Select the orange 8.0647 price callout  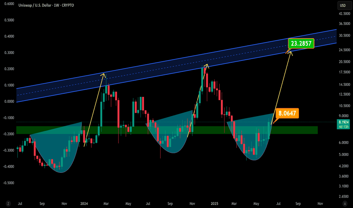(287, 113)
